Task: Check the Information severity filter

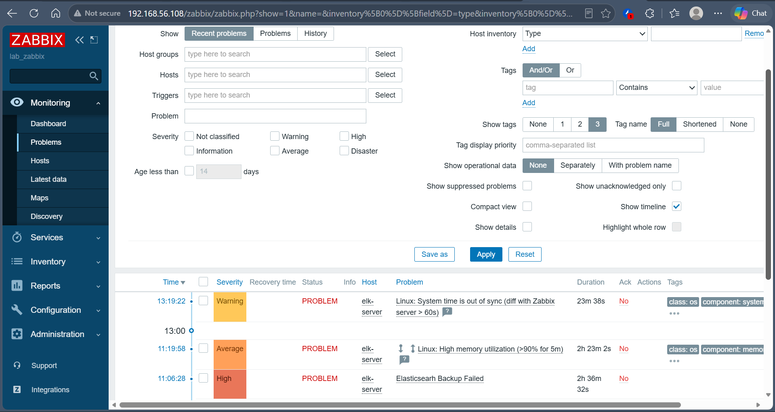Action: (x=189, y=151)
